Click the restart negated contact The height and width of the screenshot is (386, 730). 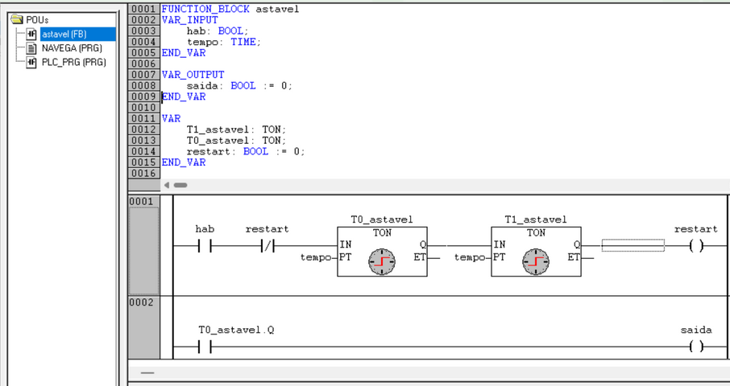click(268, 246)
